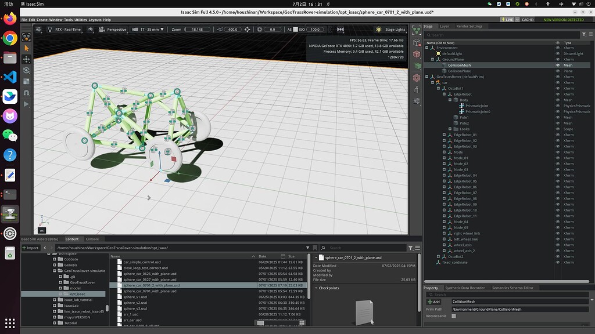Viewport: 595px width, 334px height.
Task: Activate the Move tool on the left toolbar
Action: click(26, 59)
